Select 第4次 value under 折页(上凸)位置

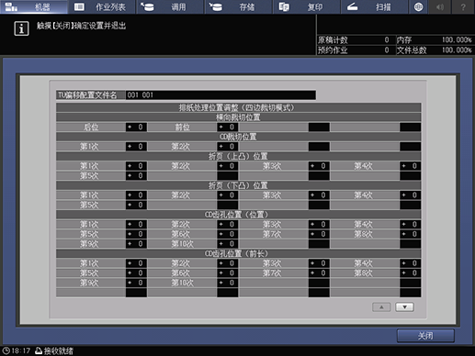click(x=411, y=166)
